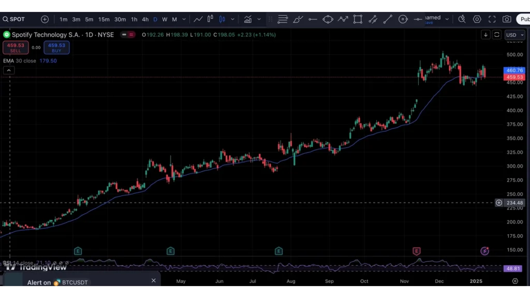Add a symbol to compare with plus icon
The image size is (530, 298).
[45, 19]
